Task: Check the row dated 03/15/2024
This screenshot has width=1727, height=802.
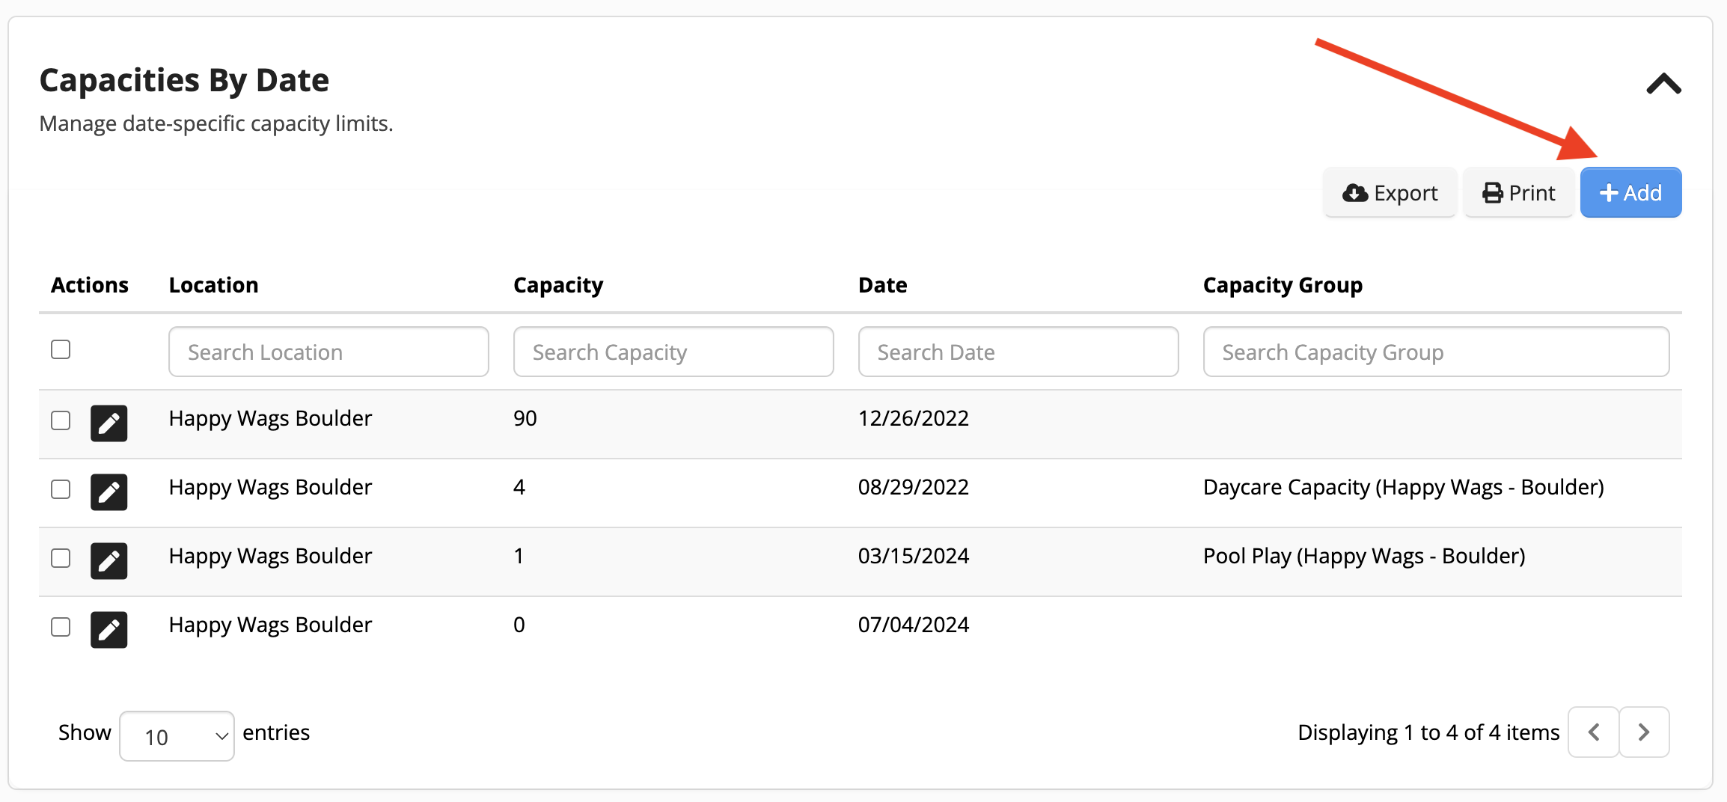Action: coord(61,558)
